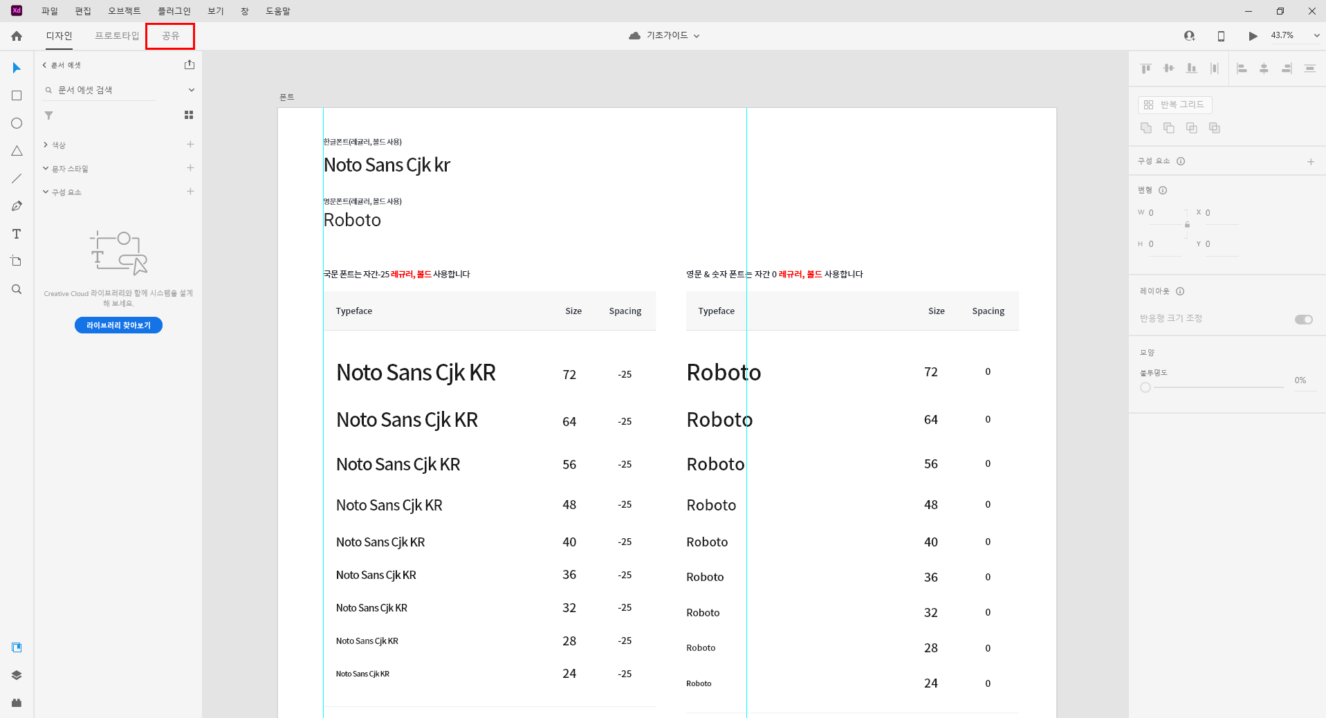
Task: Click the boolean Subtract icon
Action: click(1169, 128)
